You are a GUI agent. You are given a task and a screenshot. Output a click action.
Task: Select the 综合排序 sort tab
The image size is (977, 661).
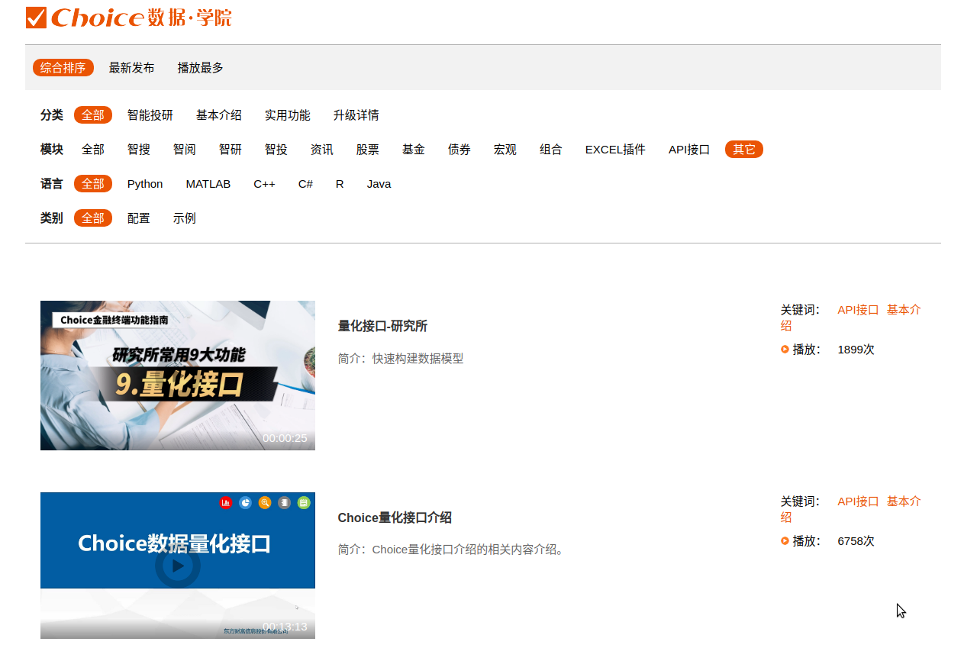(x=63, y=67)
